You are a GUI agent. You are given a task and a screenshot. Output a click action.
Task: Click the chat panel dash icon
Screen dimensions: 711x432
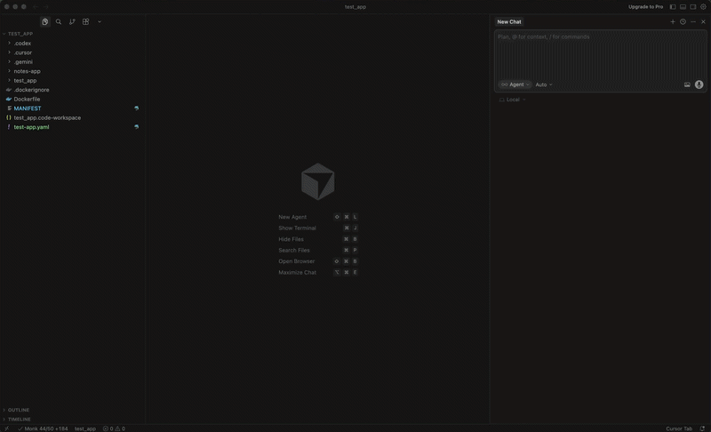click(x=693, y=21)
